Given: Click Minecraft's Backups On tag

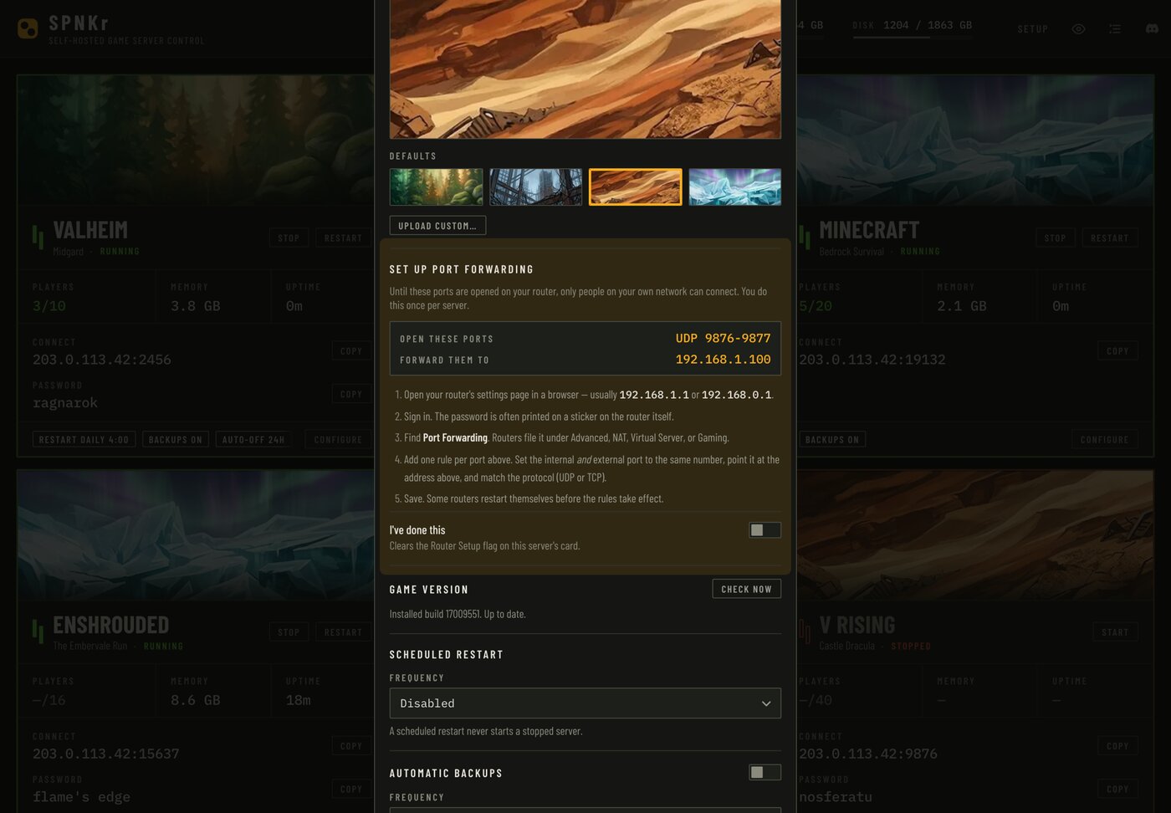Looking at the screenshot, I should pyautogui.click(x=831, y=440).
